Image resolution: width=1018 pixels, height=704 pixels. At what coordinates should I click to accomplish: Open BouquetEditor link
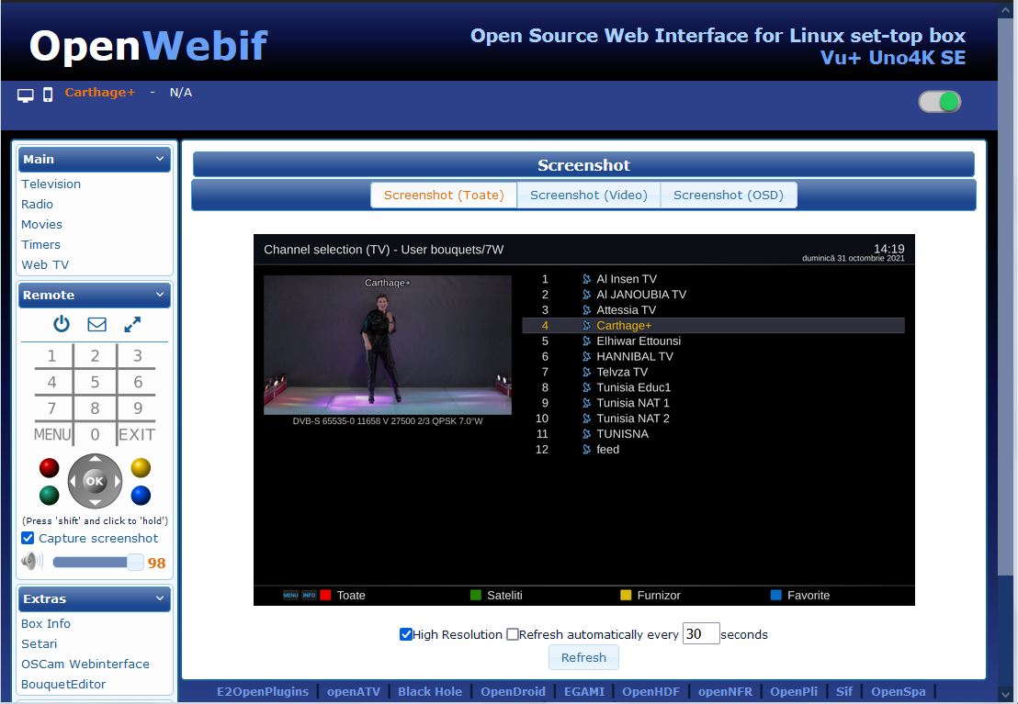click(63, 684)
